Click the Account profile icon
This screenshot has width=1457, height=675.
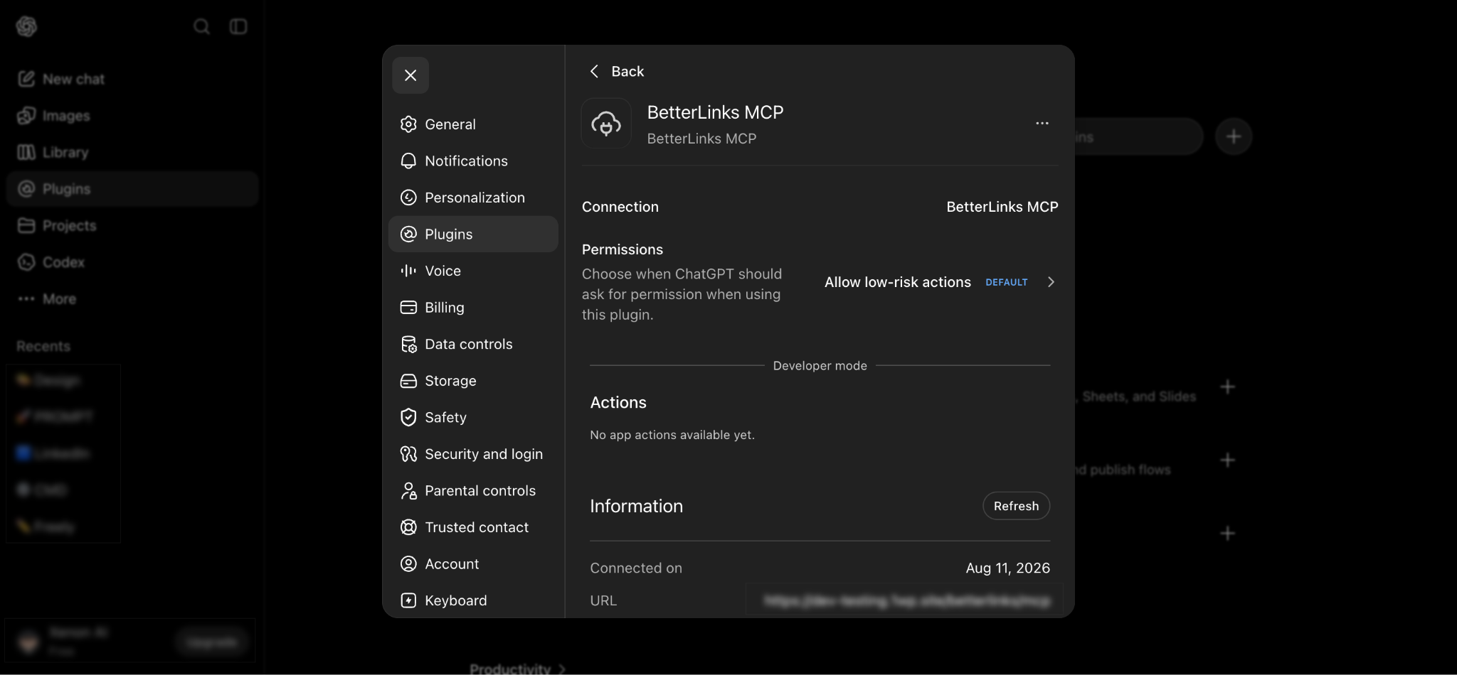408,564
